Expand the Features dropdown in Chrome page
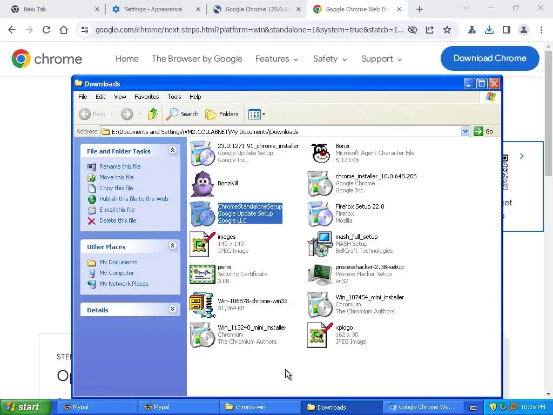 click(277, 59)
